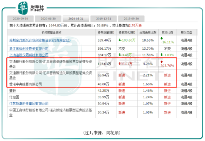Click the green down arrow beside -103.60万

point(120,40)
